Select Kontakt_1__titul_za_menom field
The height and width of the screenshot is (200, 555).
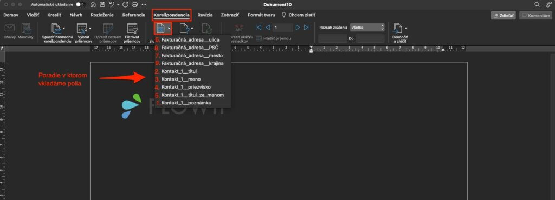click(x=193, y=95)
